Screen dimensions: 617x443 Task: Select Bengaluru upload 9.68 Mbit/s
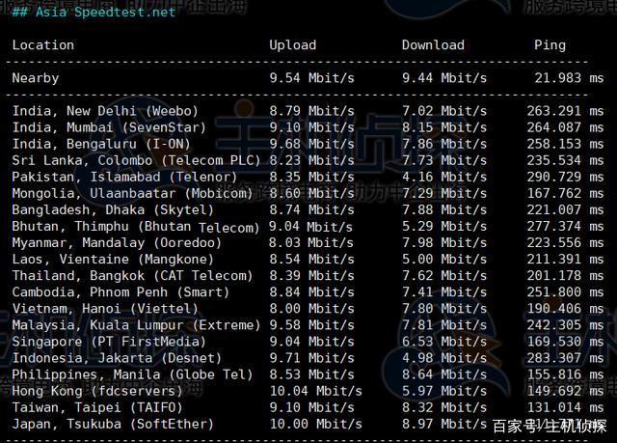click(311, 144)
